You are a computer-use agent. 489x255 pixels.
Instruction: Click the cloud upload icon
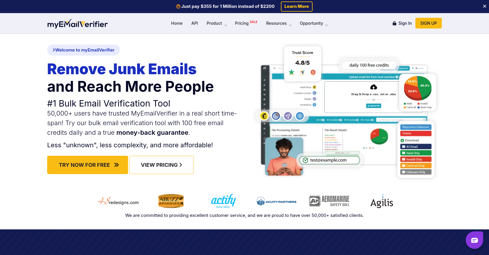tap(373, 87)
